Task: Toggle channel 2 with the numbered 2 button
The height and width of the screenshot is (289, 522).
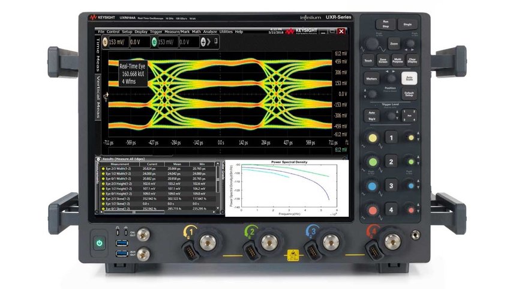Action: pos(391,162)
